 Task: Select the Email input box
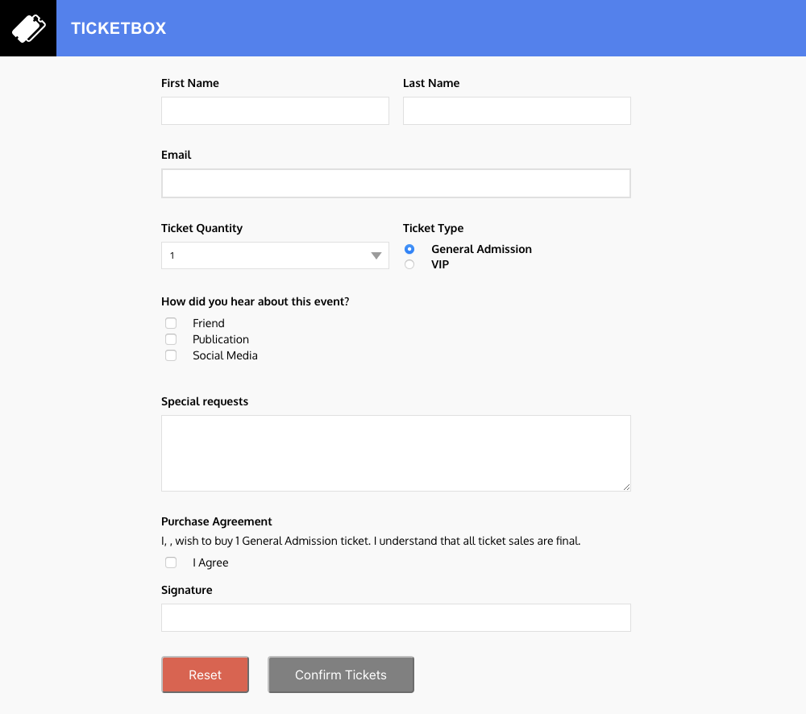[396, 184]
